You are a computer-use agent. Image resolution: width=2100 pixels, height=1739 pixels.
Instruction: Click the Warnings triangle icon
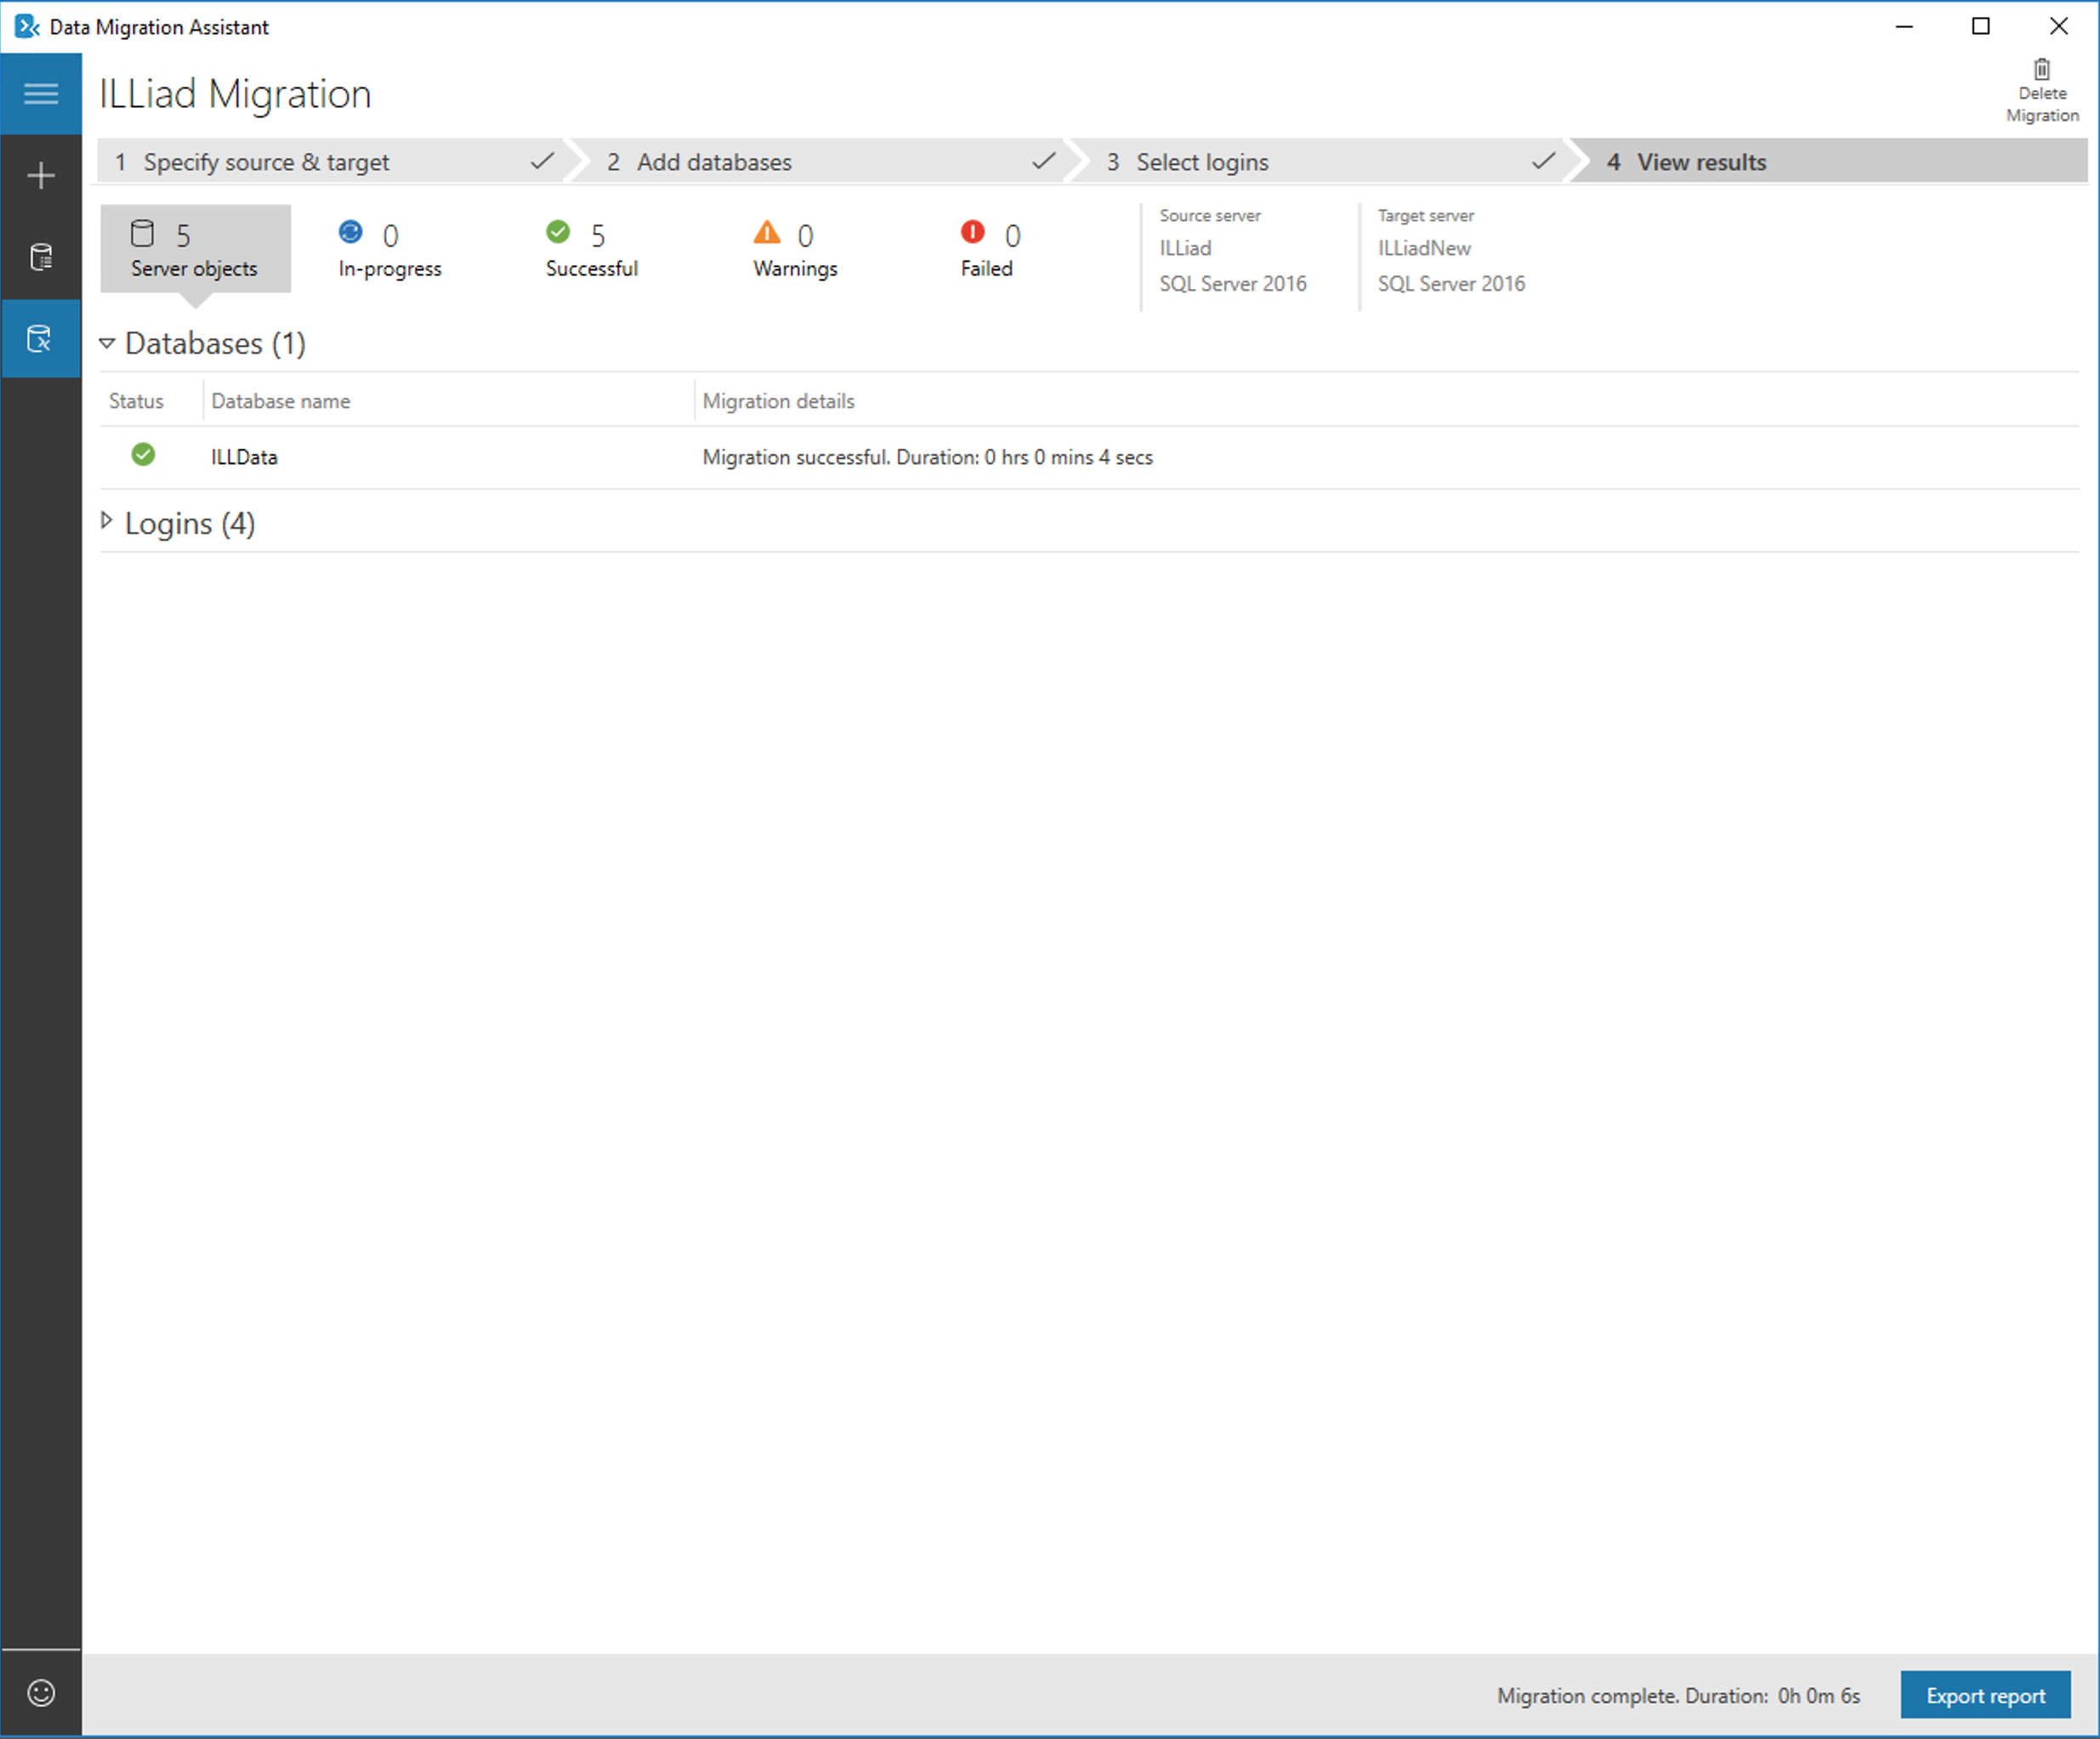(766, 232)
